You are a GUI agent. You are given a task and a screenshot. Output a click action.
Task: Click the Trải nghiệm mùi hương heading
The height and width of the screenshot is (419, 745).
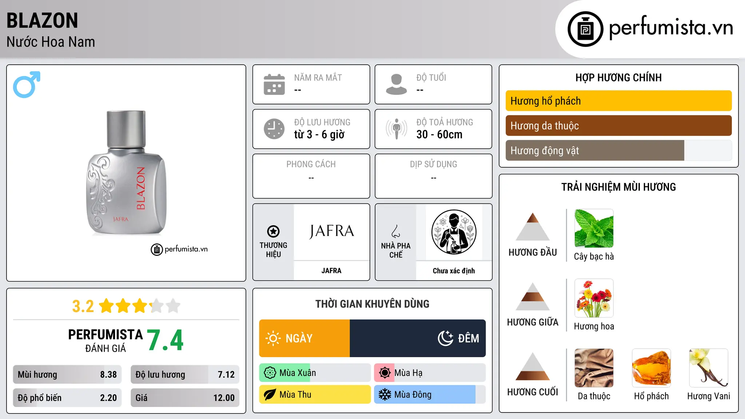(618, 187)
